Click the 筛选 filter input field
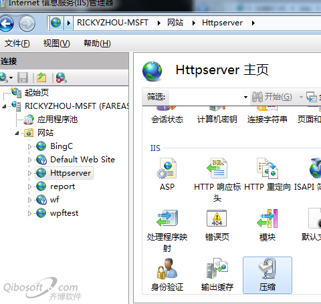321x304 pixels. (205, 97)
